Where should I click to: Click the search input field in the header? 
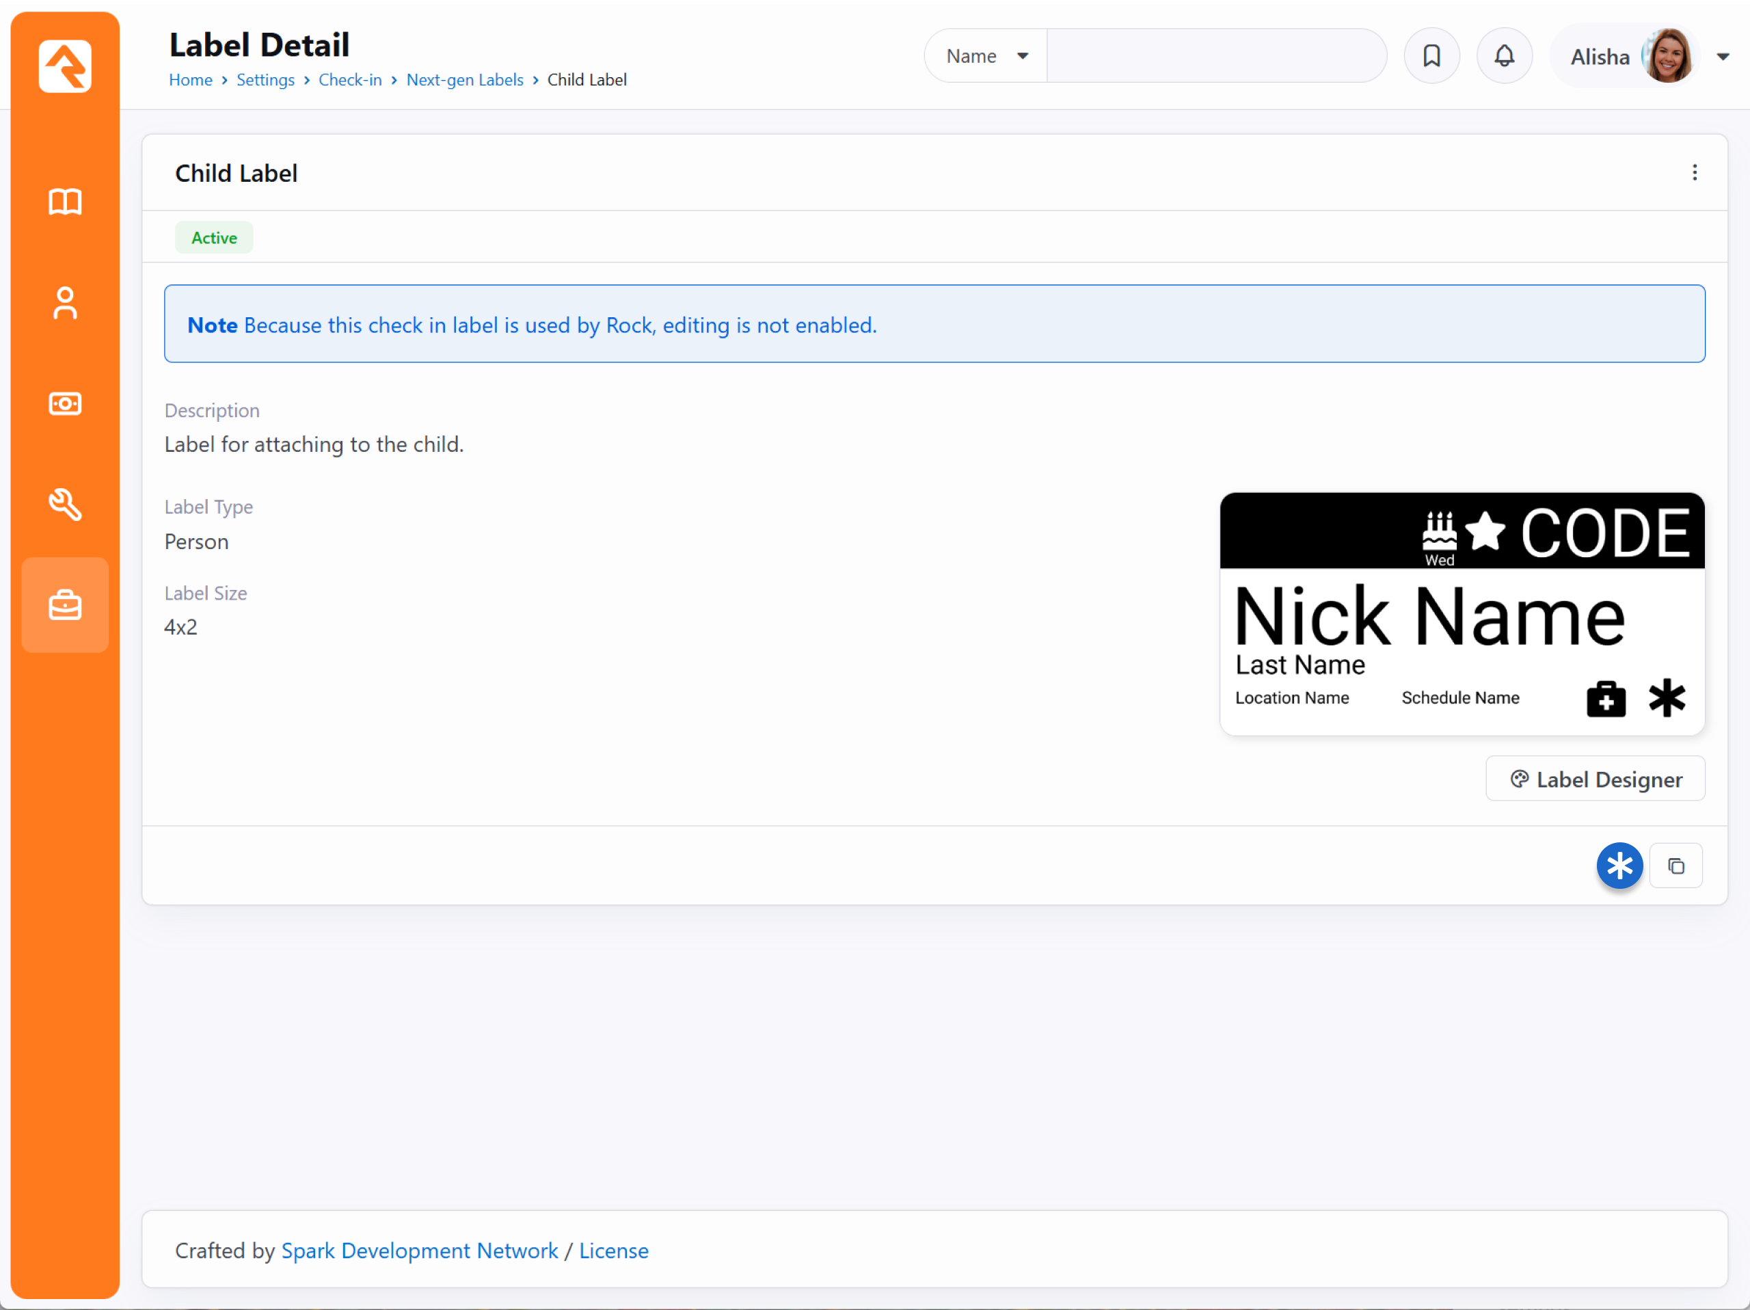point(1216,56)
